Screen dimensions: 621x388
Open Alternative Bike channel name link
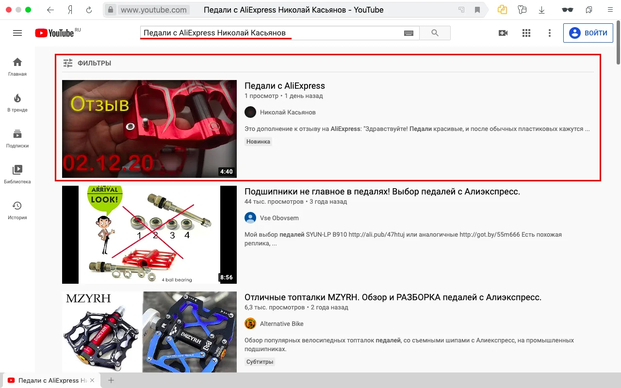[282, 323]
